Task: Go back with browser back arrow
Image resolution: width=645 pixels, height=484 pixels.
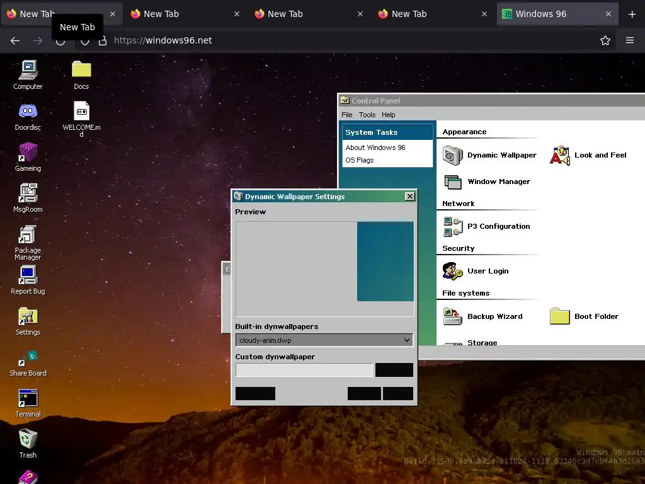Action: pos(15,40)
